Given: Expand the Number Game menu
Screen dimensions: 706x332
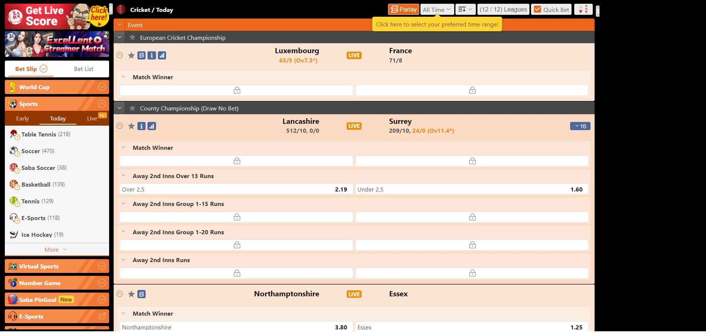Looking at the screenshot, I should coord(57,283).
